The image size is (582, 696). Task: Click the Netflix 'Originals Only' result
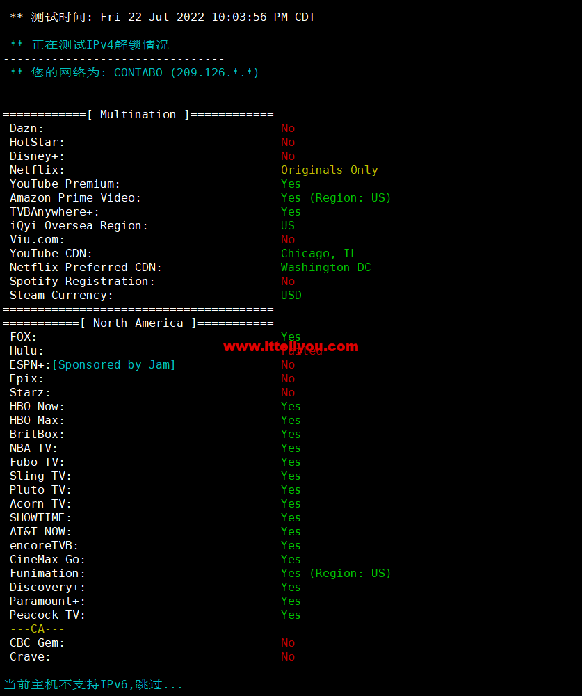330,170
